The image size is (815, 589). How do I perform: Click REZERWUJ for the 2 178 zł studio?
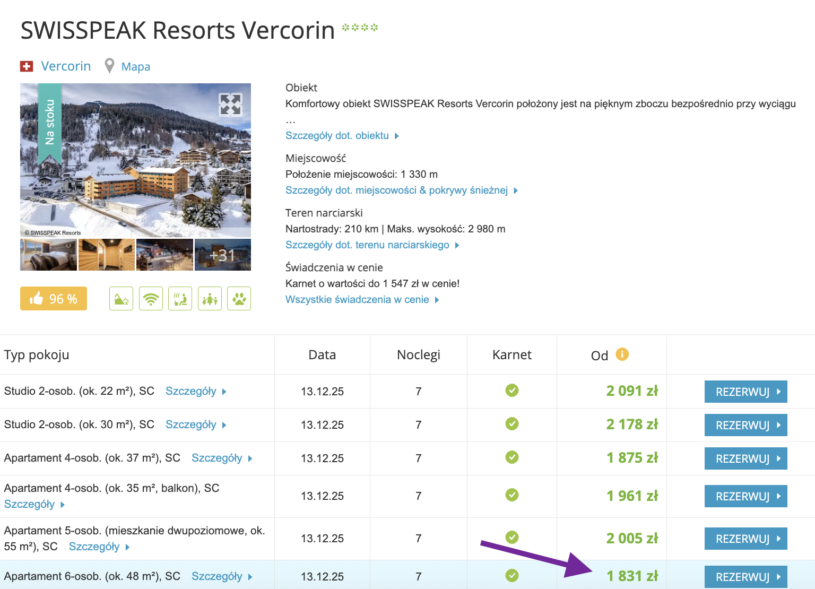point(746,425)
